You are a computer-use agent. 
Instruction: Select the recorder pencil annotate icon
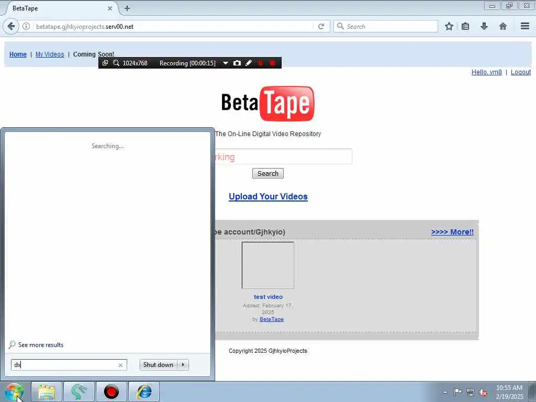(249, 63)
